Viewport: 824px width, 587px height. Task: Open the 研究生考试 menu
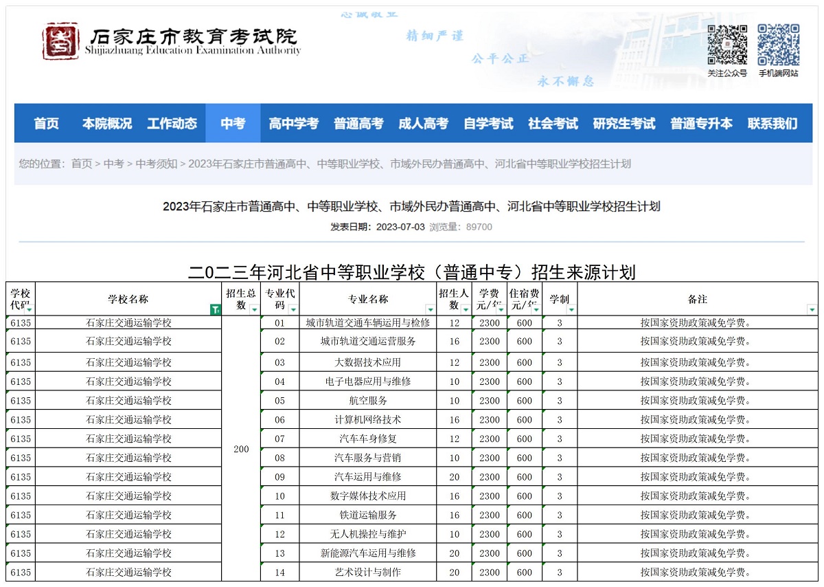click(623, 123)
